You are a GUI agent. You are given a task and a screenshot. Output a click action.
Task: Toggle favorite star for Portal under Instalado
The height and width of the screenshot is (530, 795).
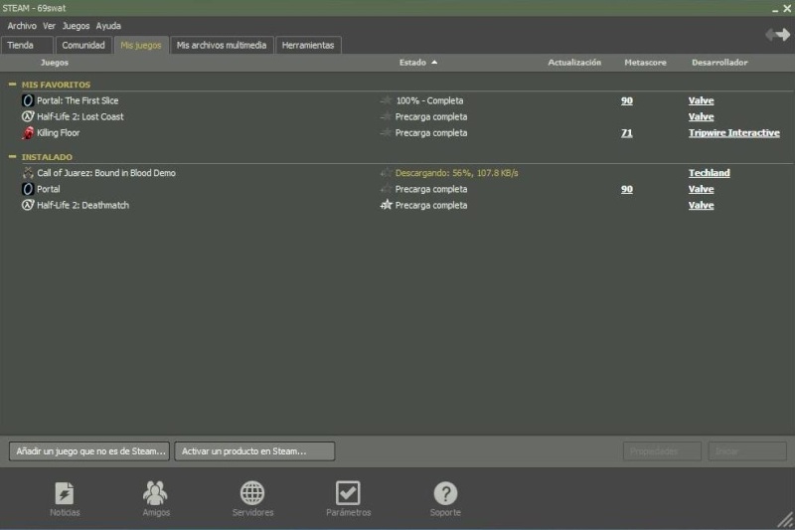(x=387, y=189)
